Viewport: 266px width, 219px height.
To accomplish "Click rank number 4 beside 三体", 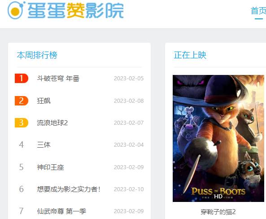I will pyautogui.click(x=22, y=145).
